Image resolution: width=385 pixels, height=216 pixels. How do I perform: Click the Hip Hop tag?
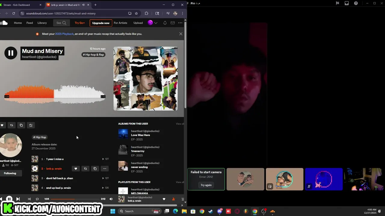tap(40, 137)
